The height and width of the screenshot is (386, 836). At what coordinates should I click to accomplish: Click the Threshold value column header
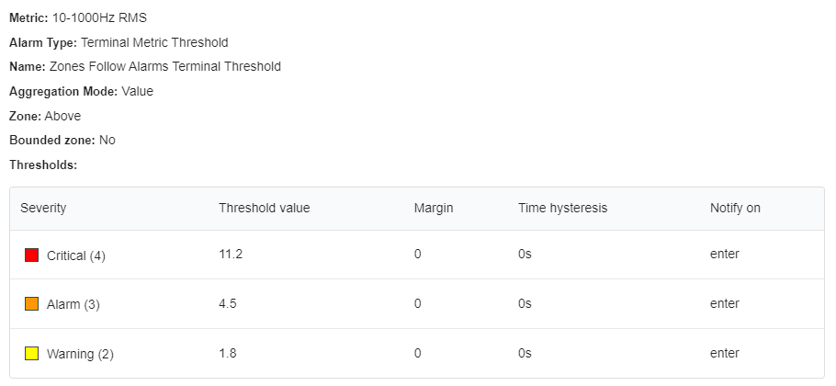tap(264, 208)
